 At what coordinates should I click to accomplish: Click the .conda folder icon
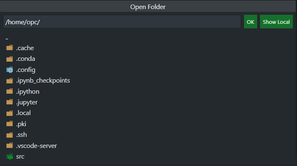point(9,59)
